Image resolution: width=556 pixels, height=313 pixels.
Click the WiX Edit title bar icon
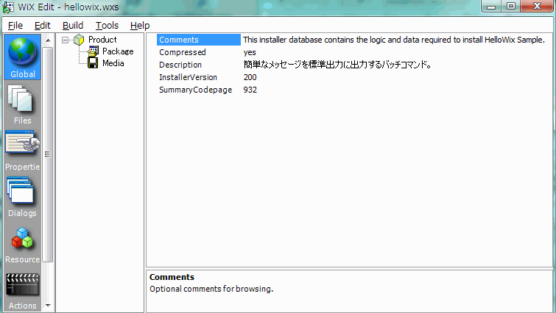[8, 7]
